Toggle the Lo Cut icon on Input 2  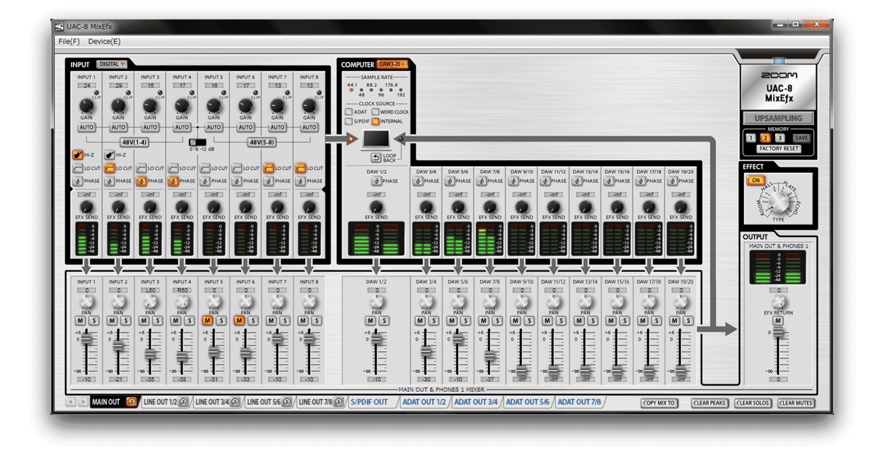(110, 168)
